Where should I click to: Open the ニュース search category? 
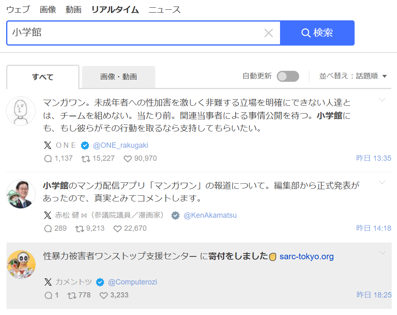(x=164, y=10)
